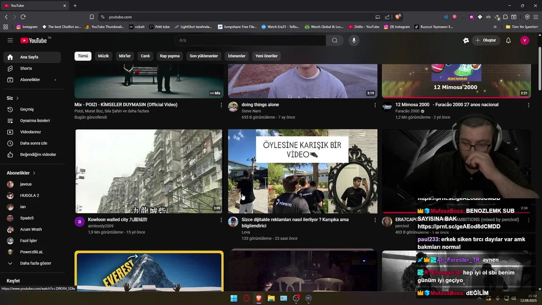Expand the bookmarks overflow chevron
Screen dimensions: 542x305
tap(495, 27)
